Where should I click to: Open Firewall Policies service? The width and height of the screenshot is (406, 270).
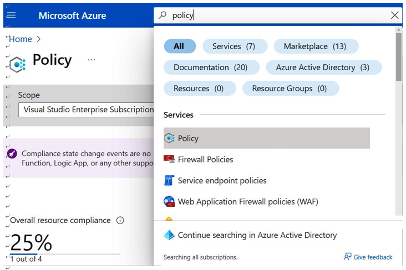click(x=205, y=159)
